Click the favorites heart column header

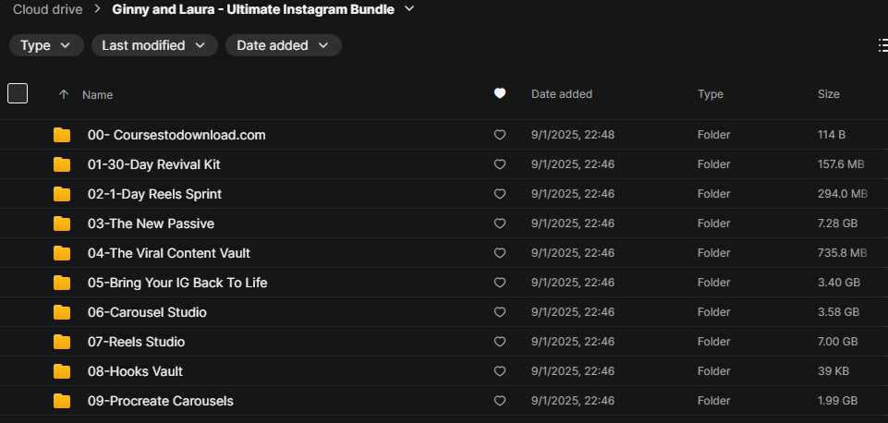coord(500,93)
